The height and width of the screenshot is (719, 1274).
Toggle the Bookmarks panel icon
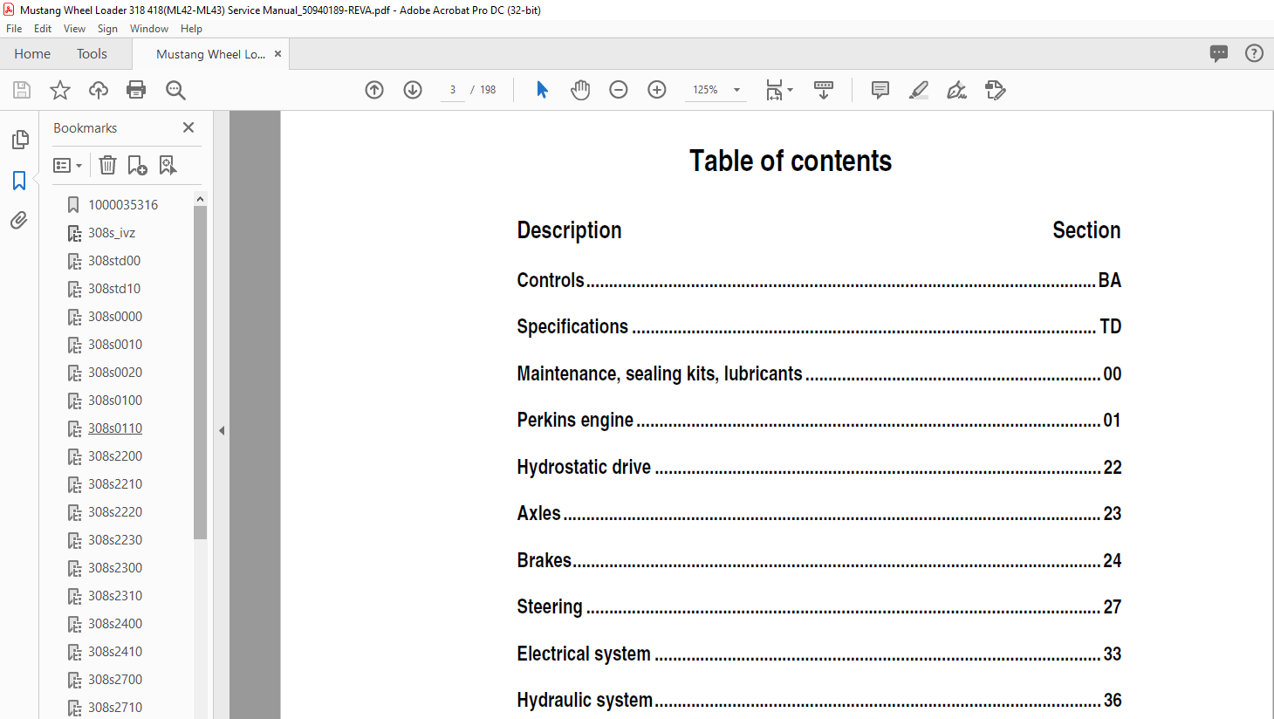point(19,181)
